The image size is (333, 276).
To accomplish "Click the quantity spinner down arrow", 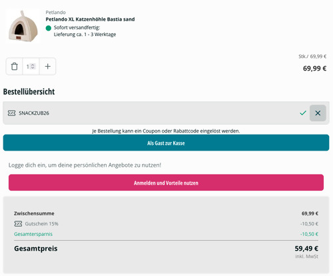I will (x=33, y=67).
